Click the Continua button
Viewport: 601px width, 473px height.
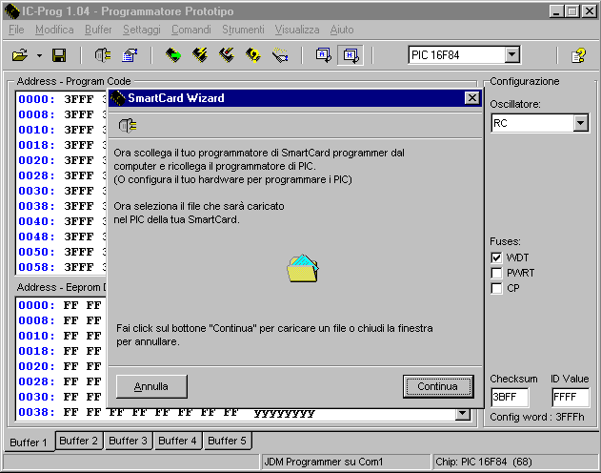438,386
